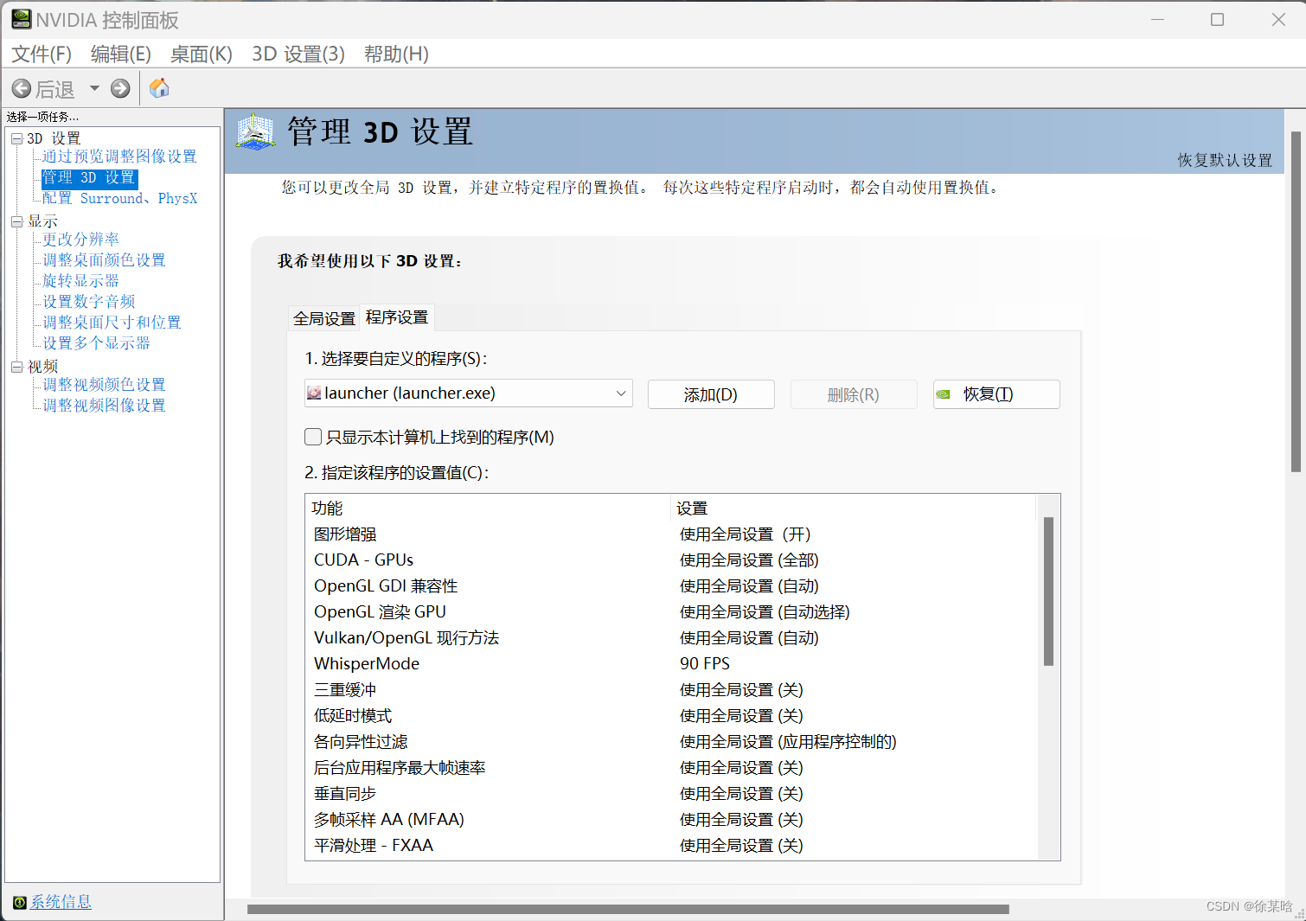Select the 三重缓冲 setting row
Viewport: 1306px width, 921px height.
click(670, 690)
